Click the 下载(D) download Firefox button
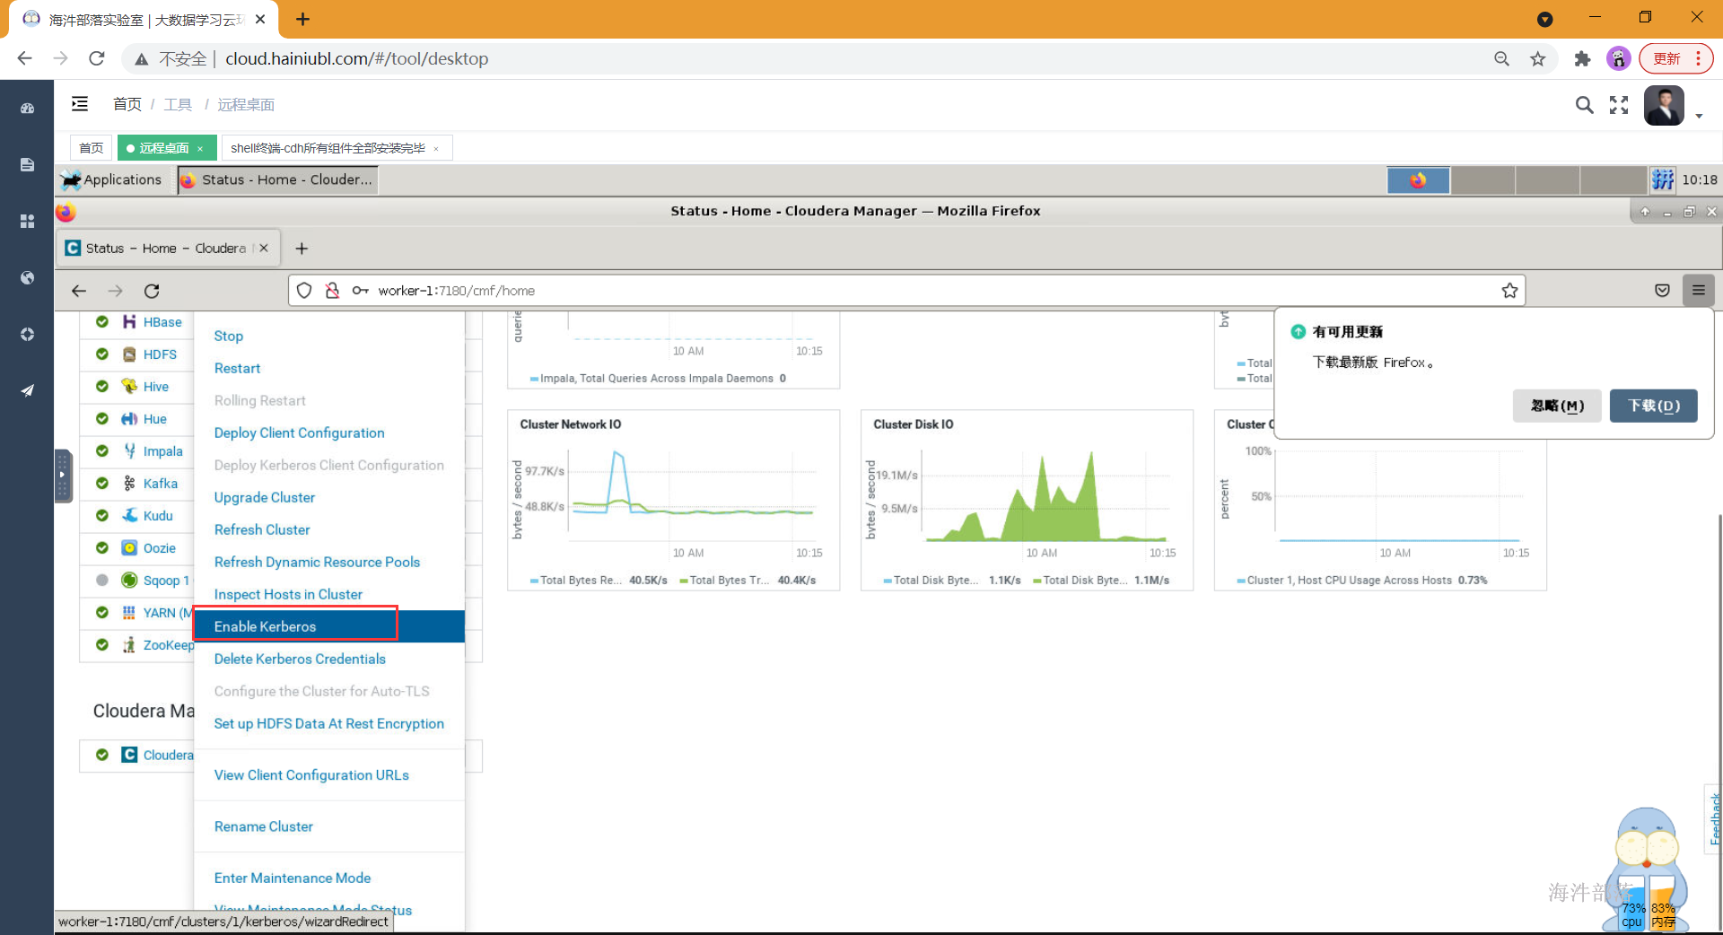Image resolution: width=1723 pixels, height=935 pixels. [x=1654, y=406]
